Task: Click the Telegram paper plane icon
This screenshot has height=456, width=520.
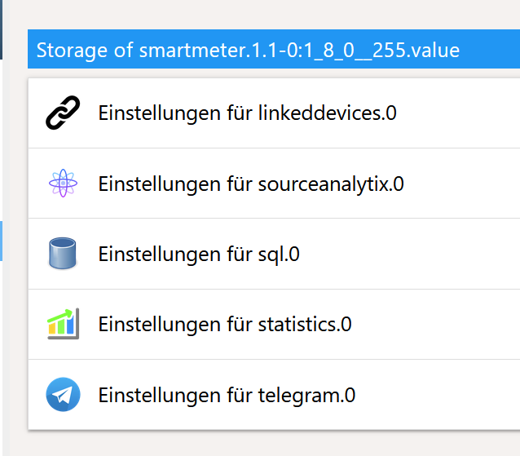Action: pos(63,395)
